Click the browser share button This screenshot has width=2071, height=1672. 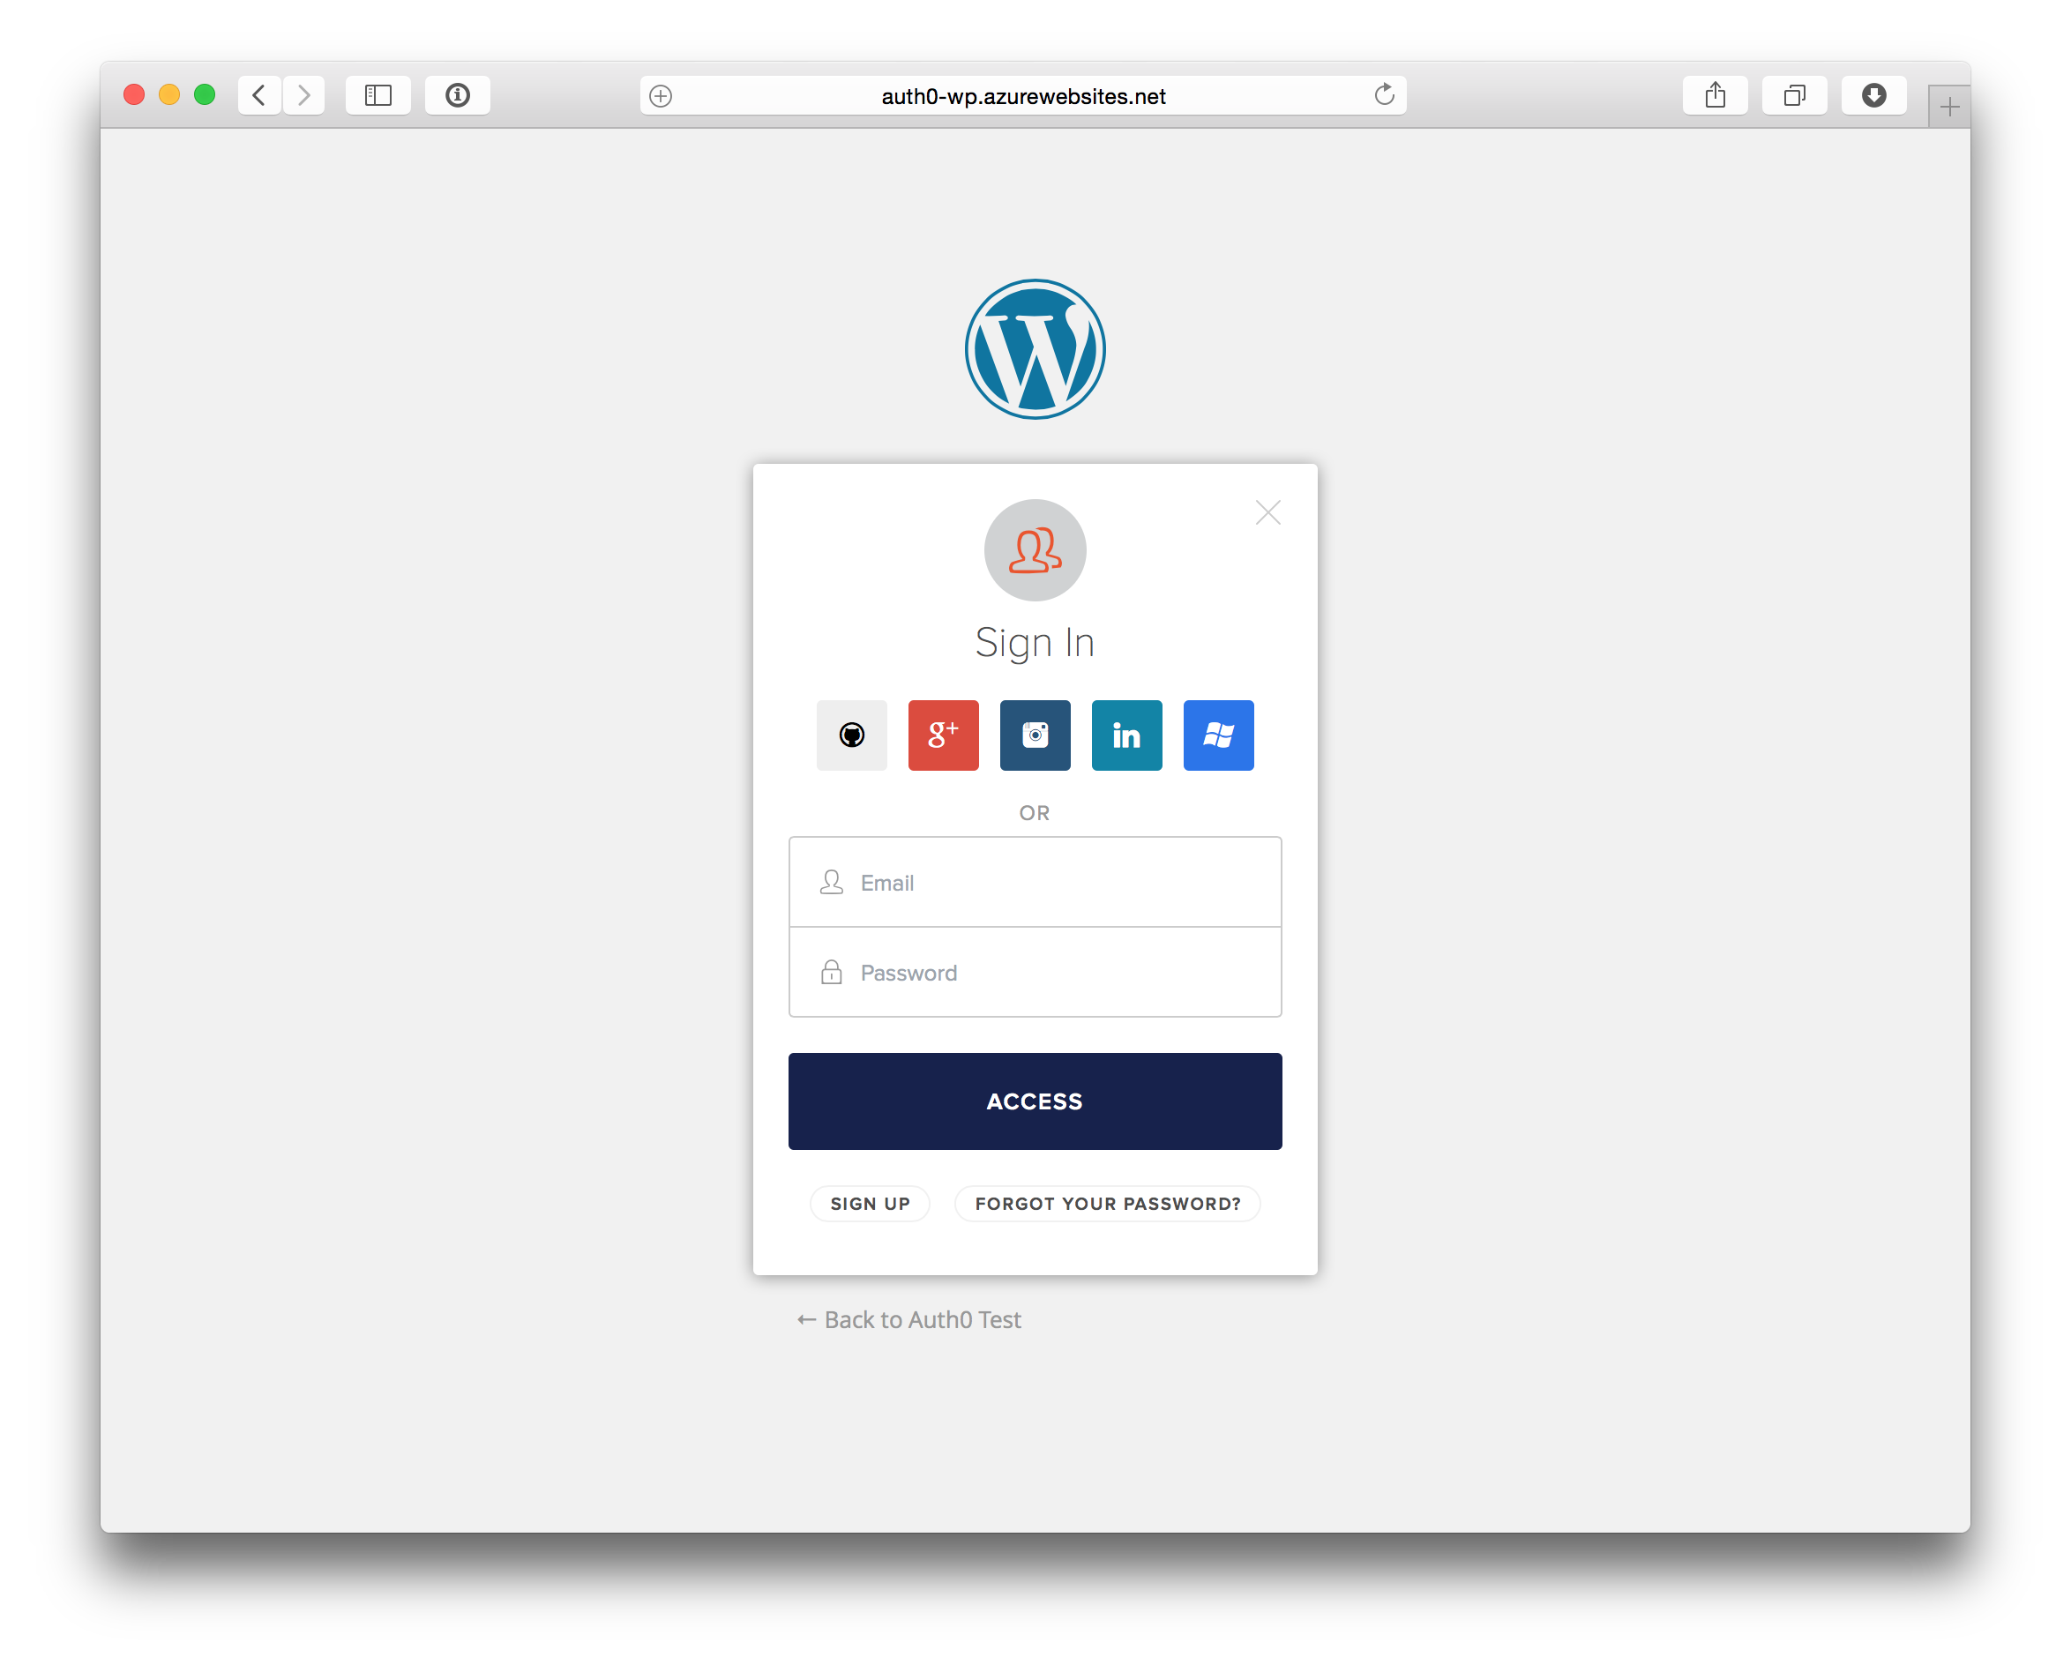[x=1711, y=95]
